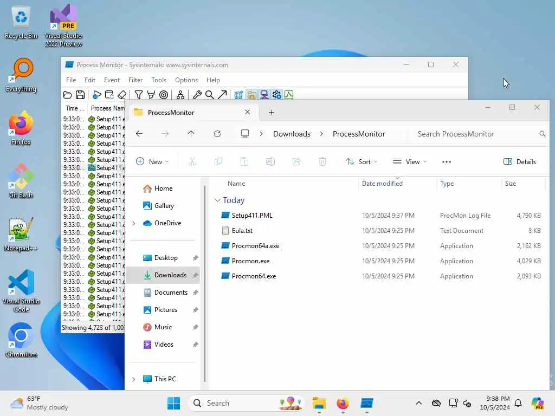This screenshot has width=555, height=416.
Task: Toggle Show File System Activity icon
Action: (x=251, y=95)
